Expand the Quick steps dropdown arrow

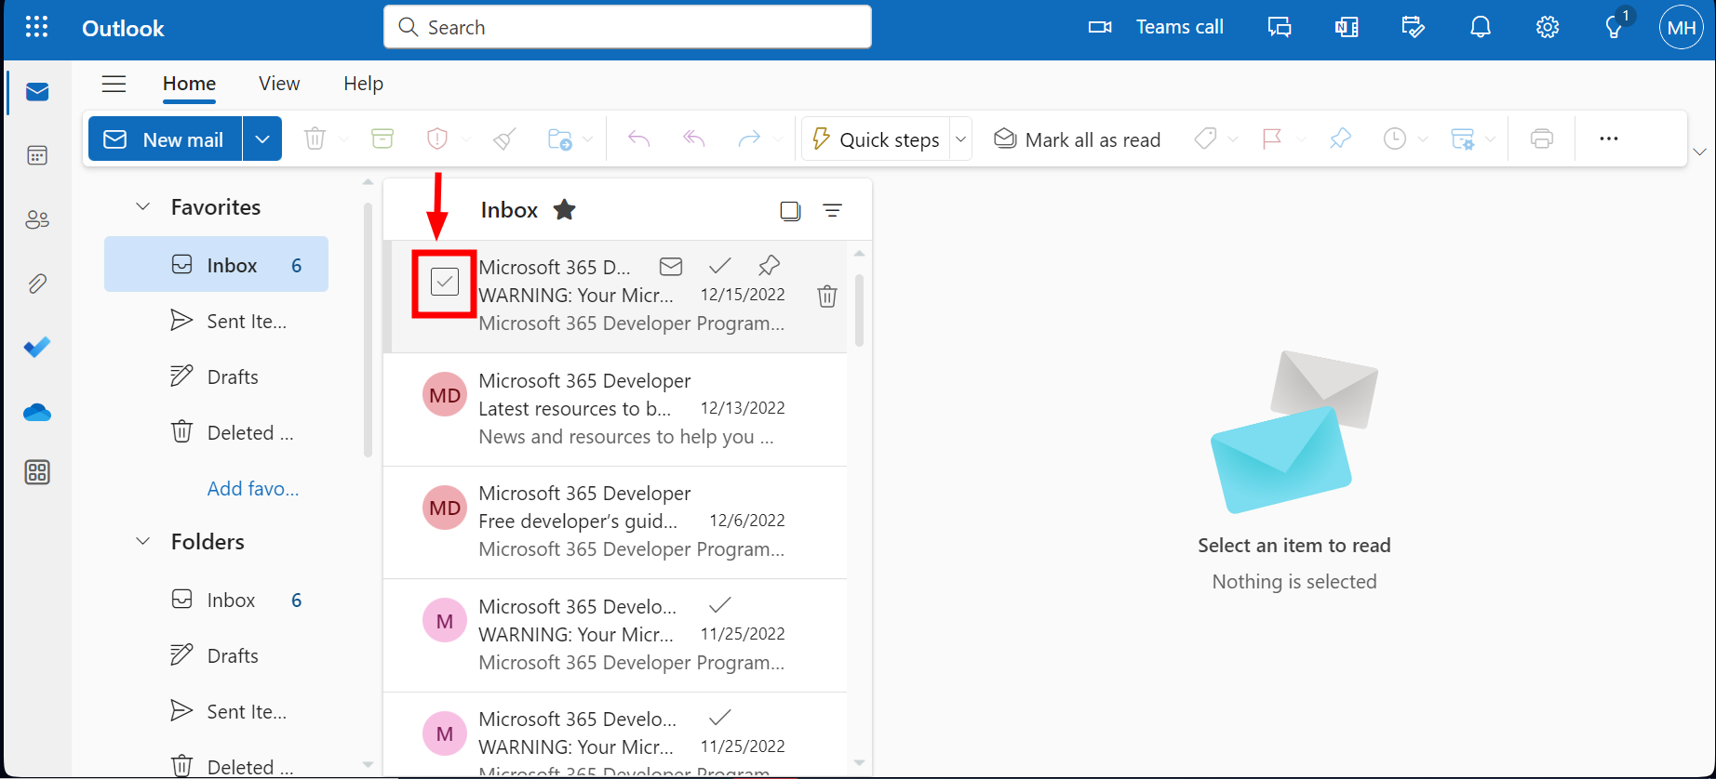coord(961,139)
